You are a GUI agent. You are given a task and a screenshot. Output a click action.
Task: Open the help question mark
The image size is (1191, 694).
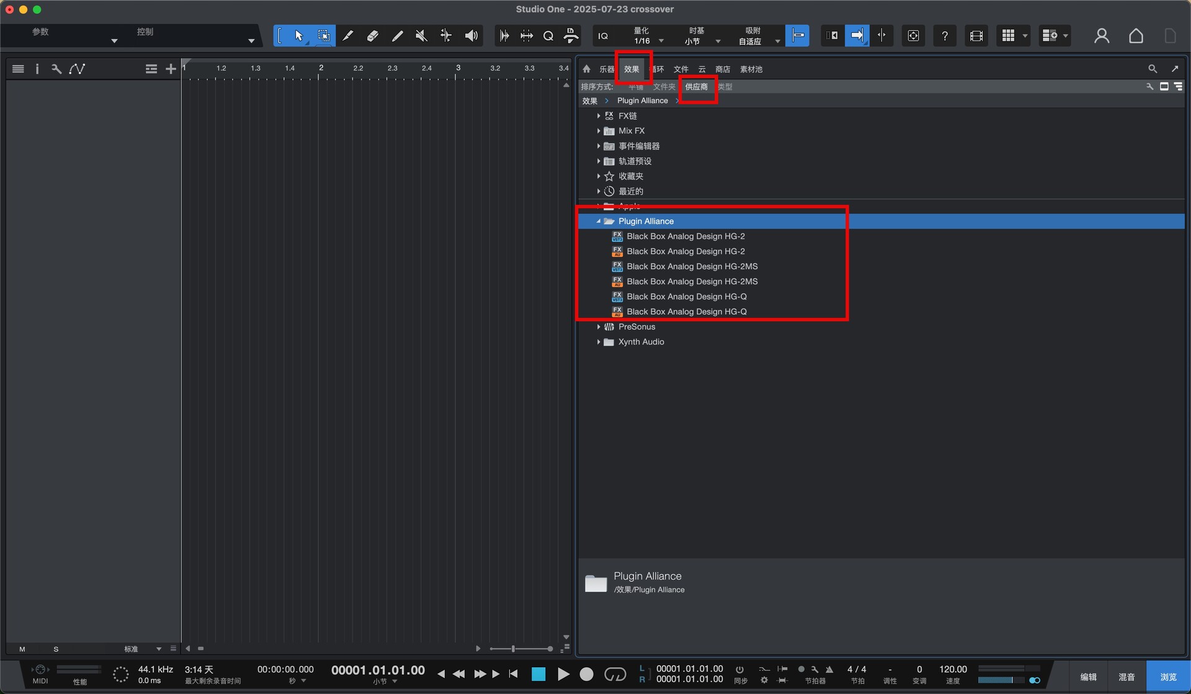pos(945,36)
